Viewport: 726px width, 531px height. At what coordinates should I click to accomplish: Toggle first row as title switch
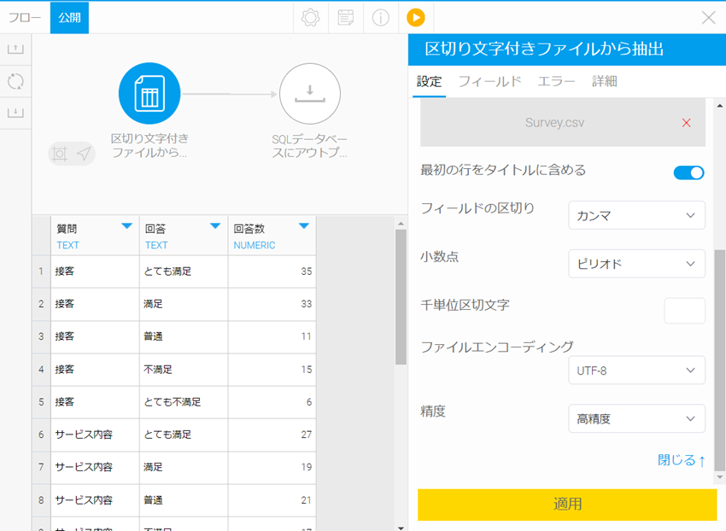tap(688, 172)
